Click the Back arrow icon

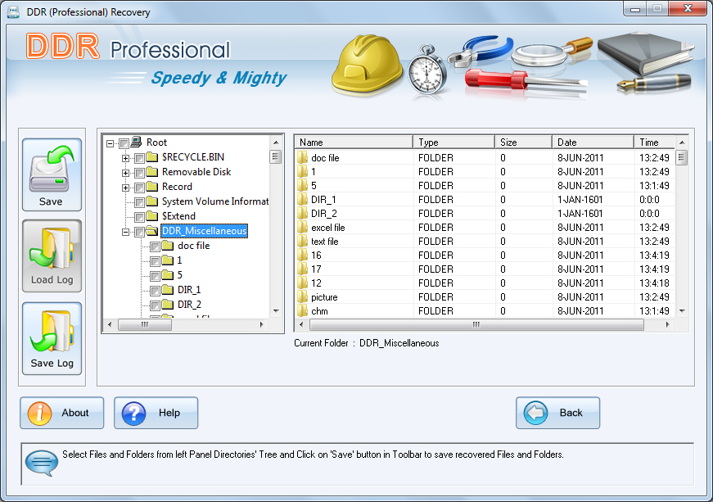pos(535,414)
